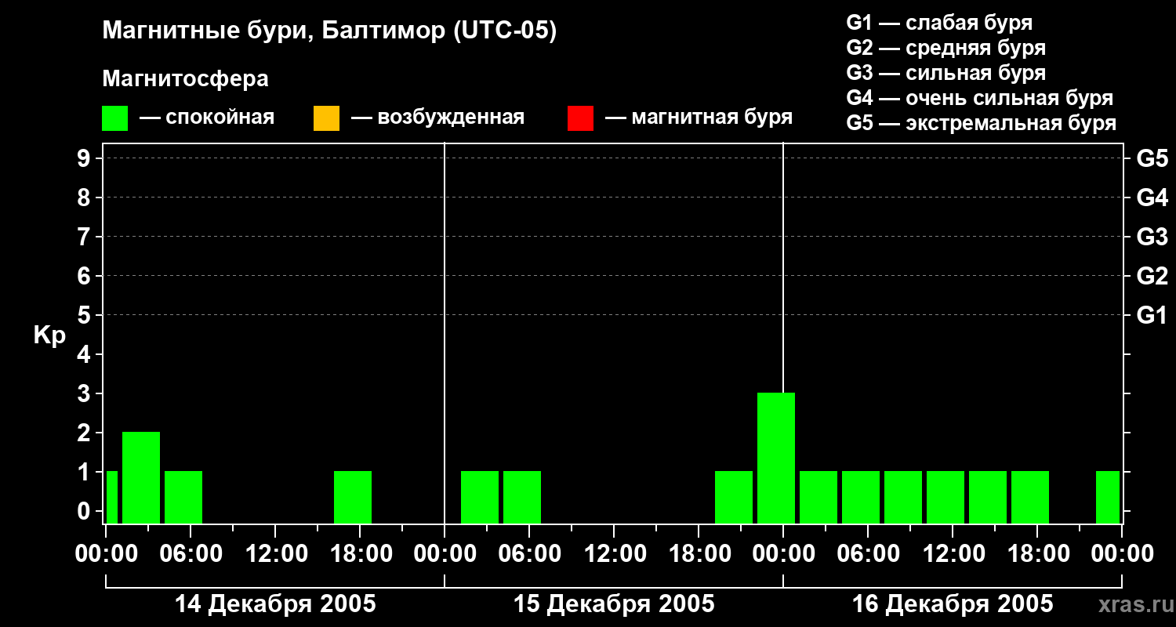Click the '14 Декабря 2005' date label
This screenshot has width=1176, height=627.
pos(275,604)
